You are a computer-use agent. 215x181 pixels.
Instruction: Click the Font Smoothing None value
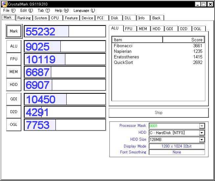tap(177, 152)
